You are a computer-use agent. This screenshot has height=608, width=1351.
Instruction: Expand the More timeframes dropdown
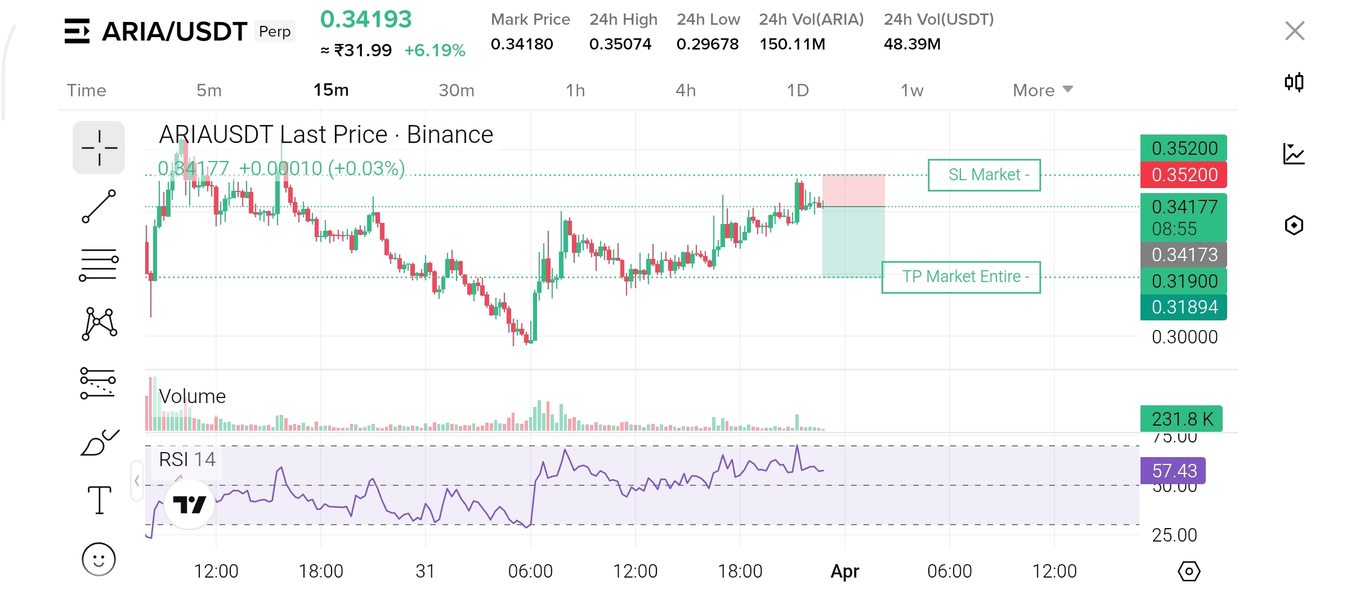coord(1043,90)
